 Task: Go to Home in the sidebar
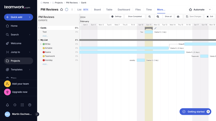[x=14, y=26]
